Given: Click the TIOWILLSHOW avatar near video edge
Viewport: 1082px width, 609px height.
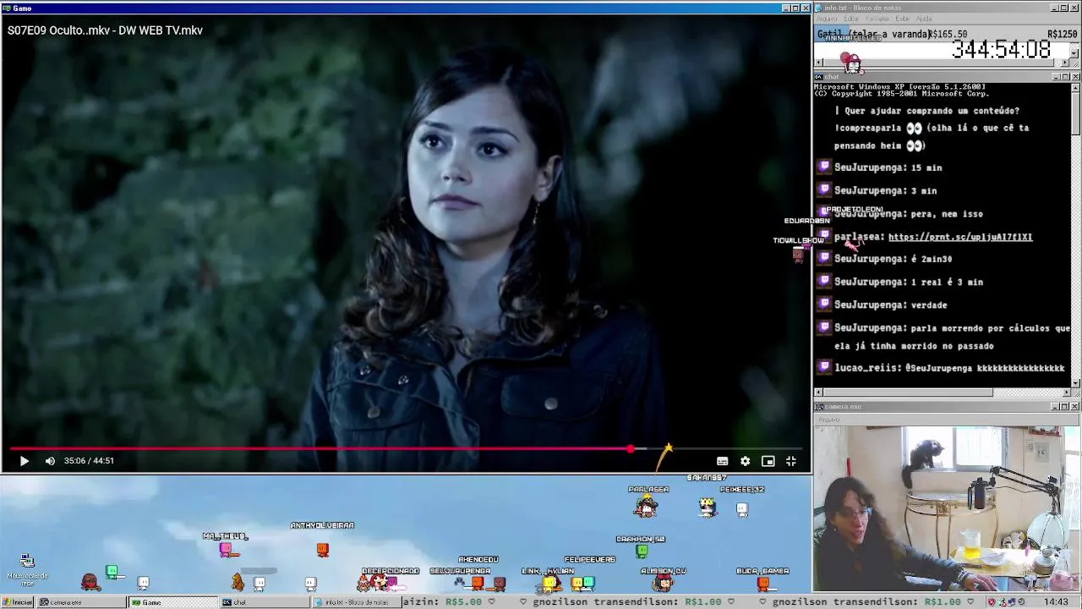Looking at the screenshot, I should (798, 255).
